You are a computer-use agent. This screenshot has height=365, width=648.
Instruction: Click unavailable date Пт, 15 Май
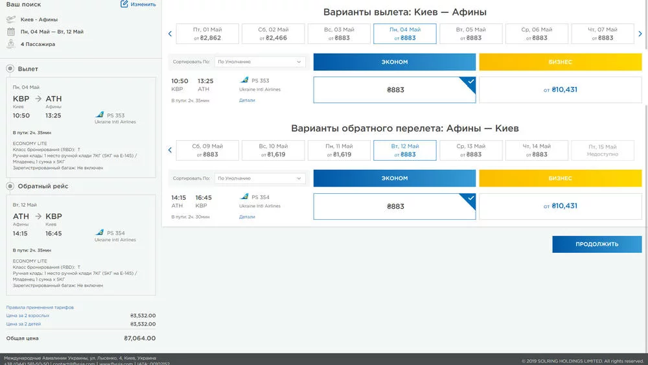click(x=603, y=150)
